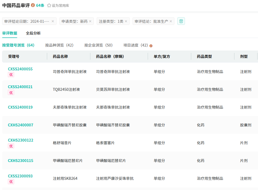
Task: Remove the 审评结论日期 filter tag
Action: pyautogui.click(x=53, y=21)
